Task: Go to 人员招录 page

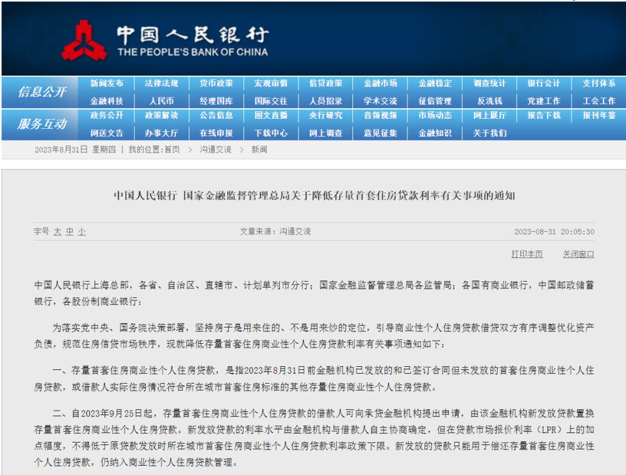Action: click(326, 101)
